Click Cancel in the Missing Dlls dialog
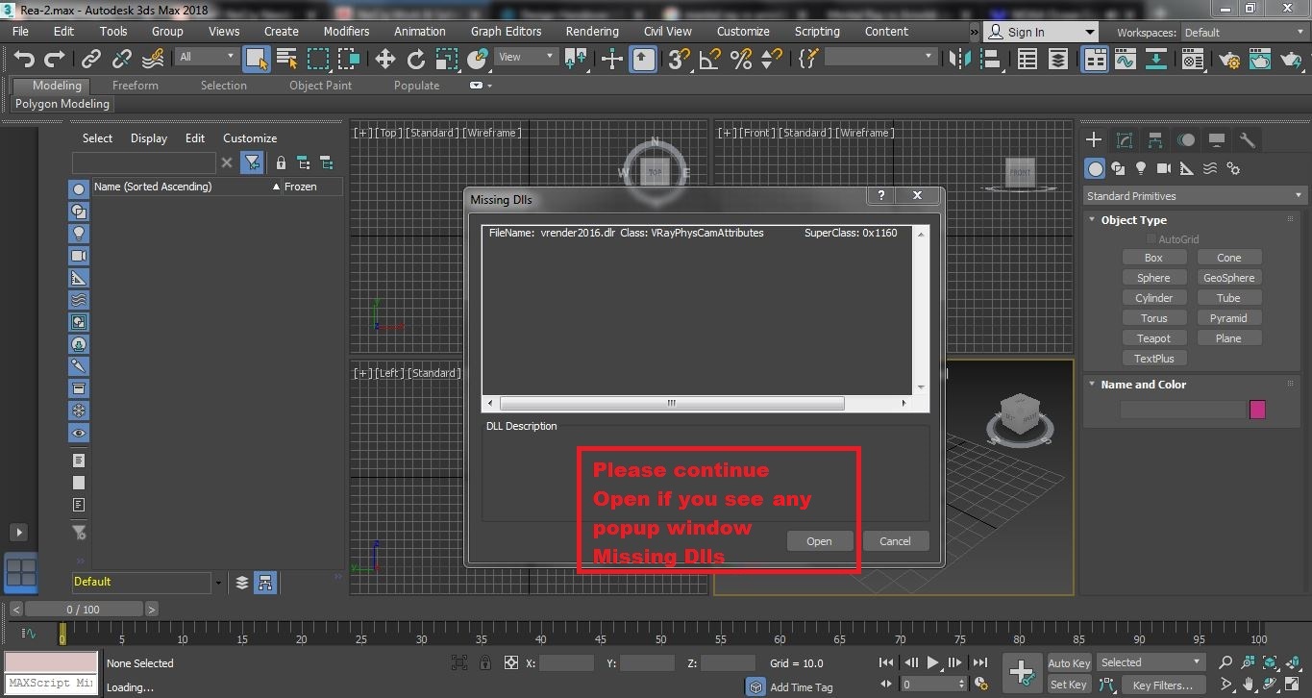1312x698 pixels. coord(895,541)
